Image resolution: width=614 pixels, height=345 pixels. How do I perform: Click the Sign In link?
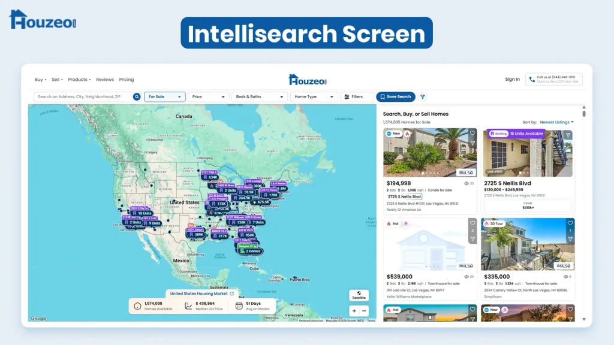[x=512, y=80]
